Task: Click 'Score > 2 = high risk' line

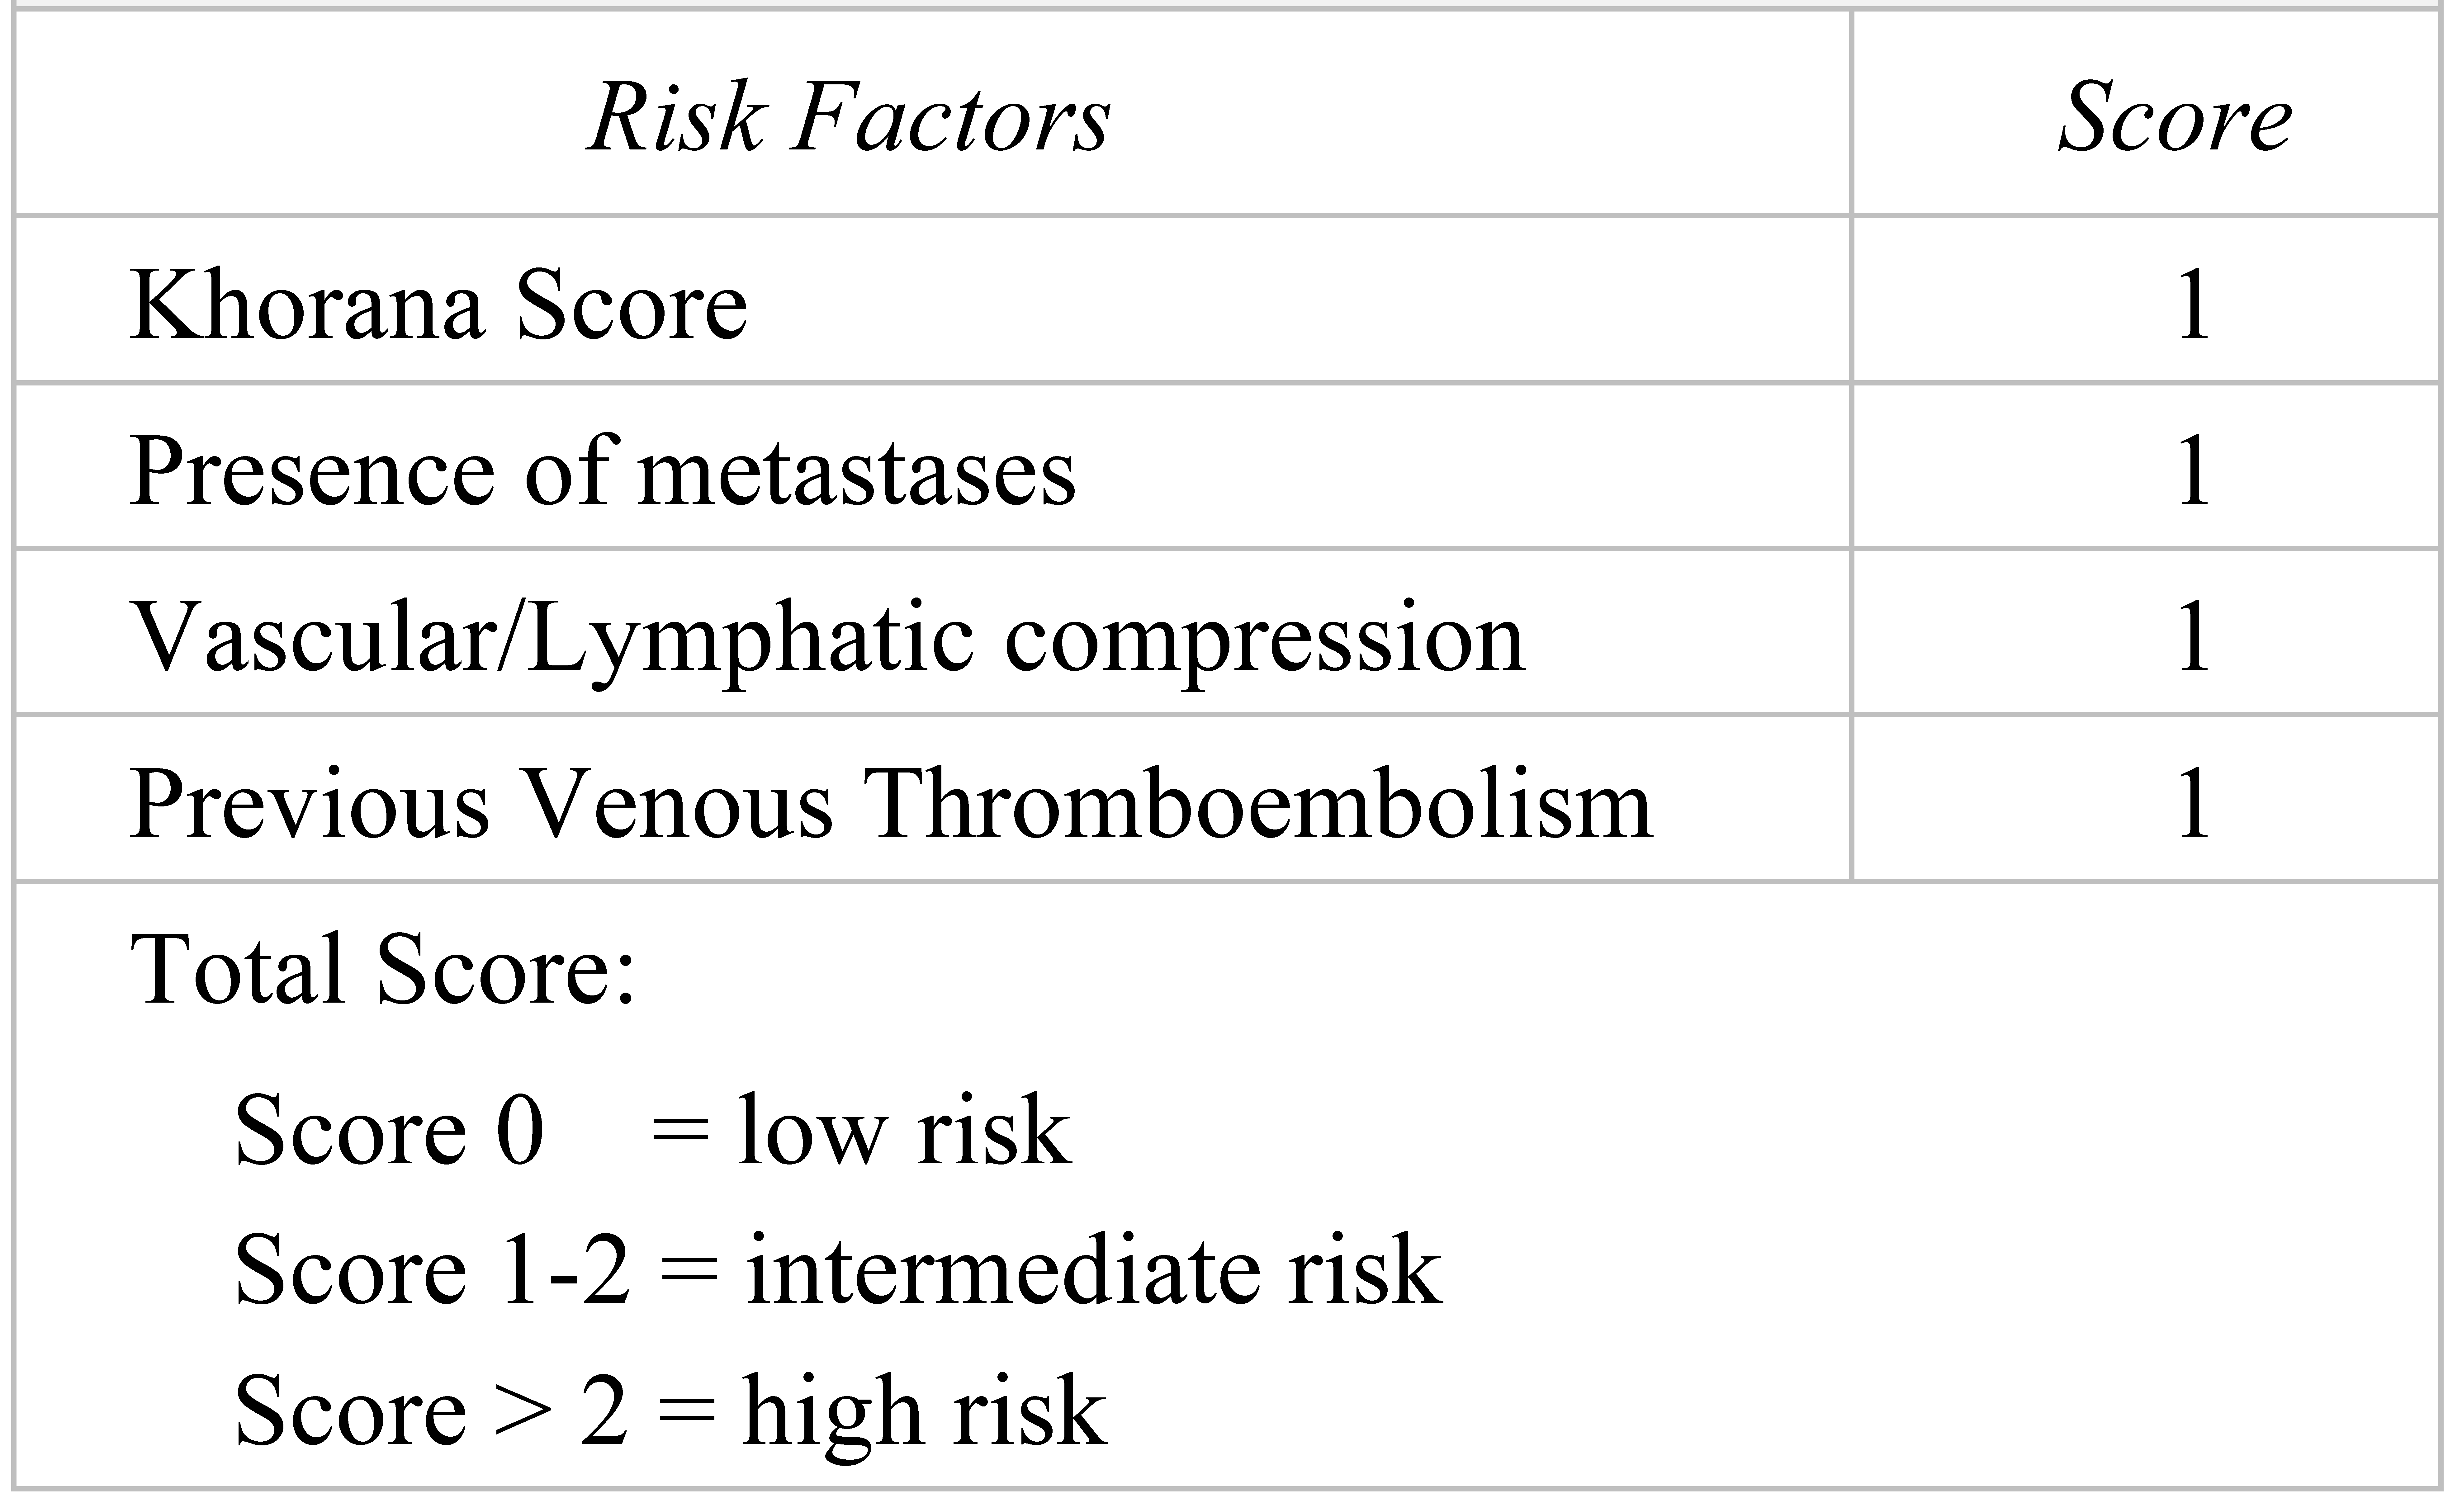Action: pyautogui.click(x=670, y=1410)
